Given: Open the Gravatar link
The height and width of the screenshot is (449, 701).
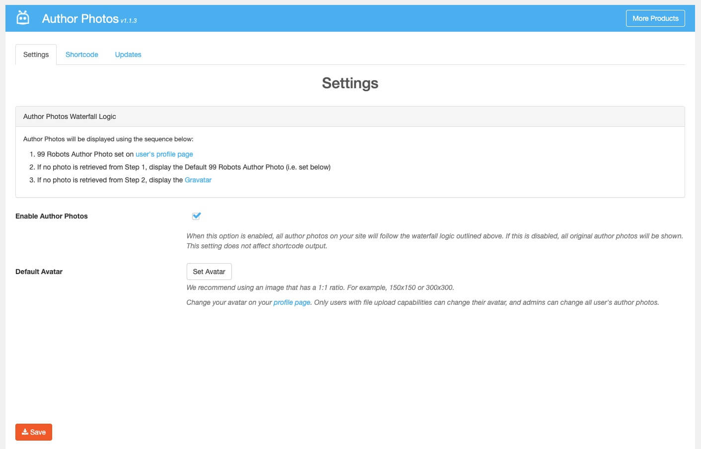Looking at the screenshot, I should point(198,180).
